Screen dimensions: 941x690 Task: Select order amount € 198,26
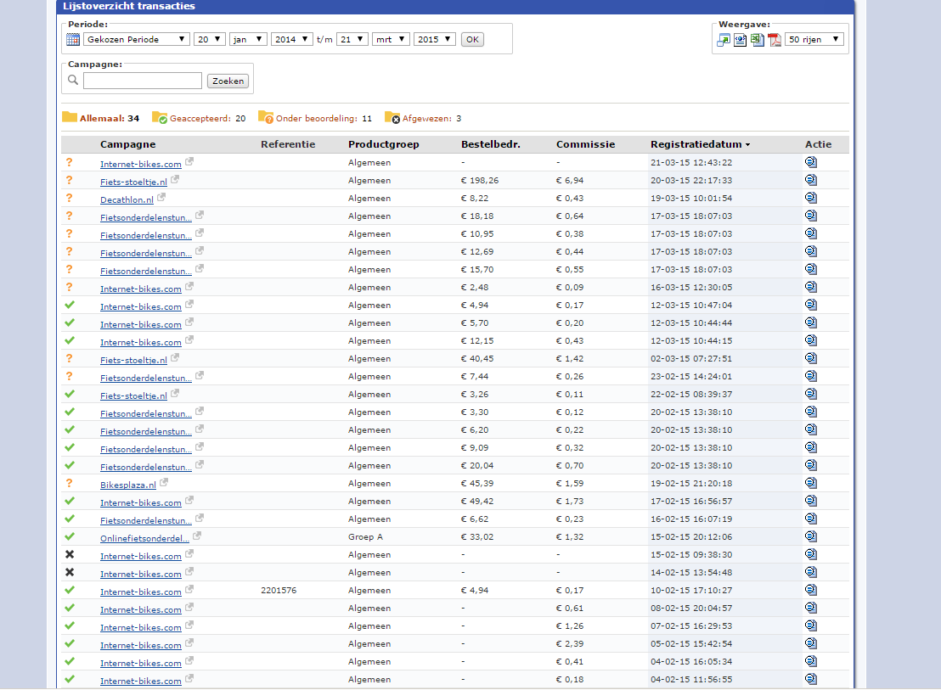tap(480, 181)
